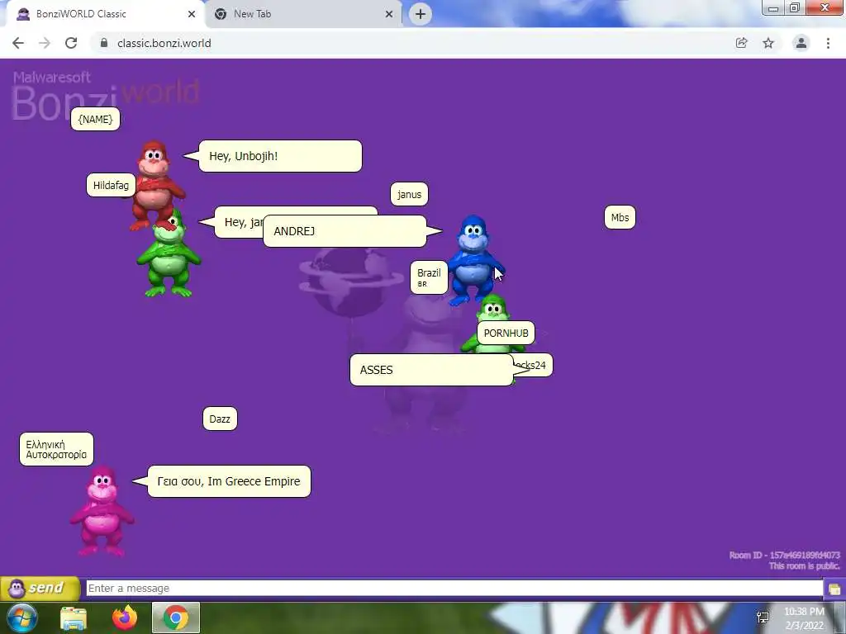
Task: Open a new browser tab with plus button
Action: coord(421,14)
